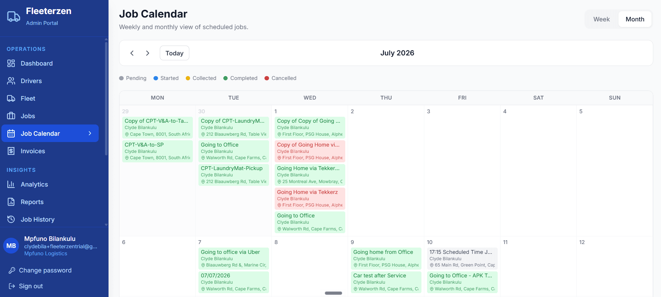Open CPT-V&A-to-SP job card

point(157,151)
